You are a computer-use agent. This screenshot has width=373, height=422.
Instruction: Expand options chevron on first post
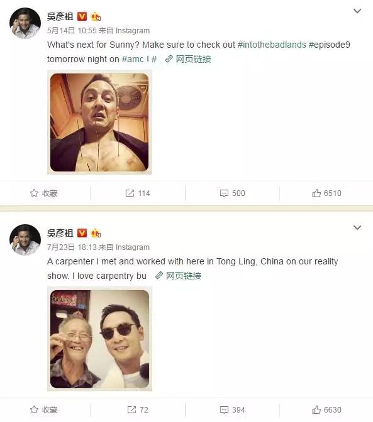[x=357, y=11]
